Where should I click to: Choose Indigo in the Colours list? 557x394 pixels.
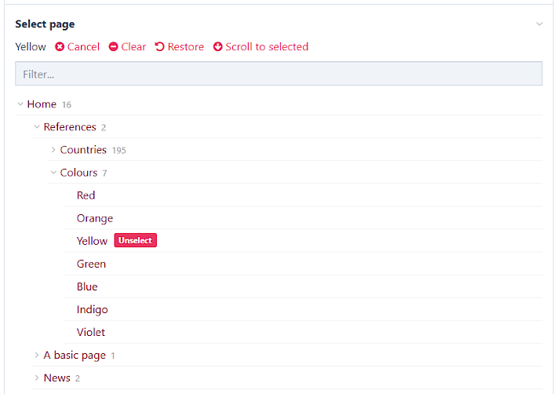pyautogui.click(x=93, y=309)
